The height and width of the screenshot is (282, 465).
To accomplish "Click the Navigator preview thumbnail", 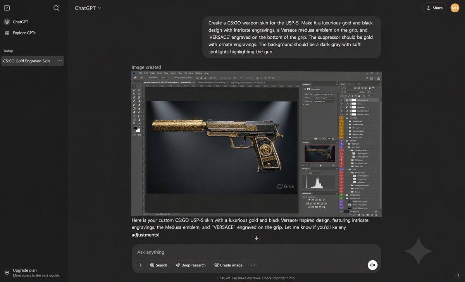I will [320, 154].
